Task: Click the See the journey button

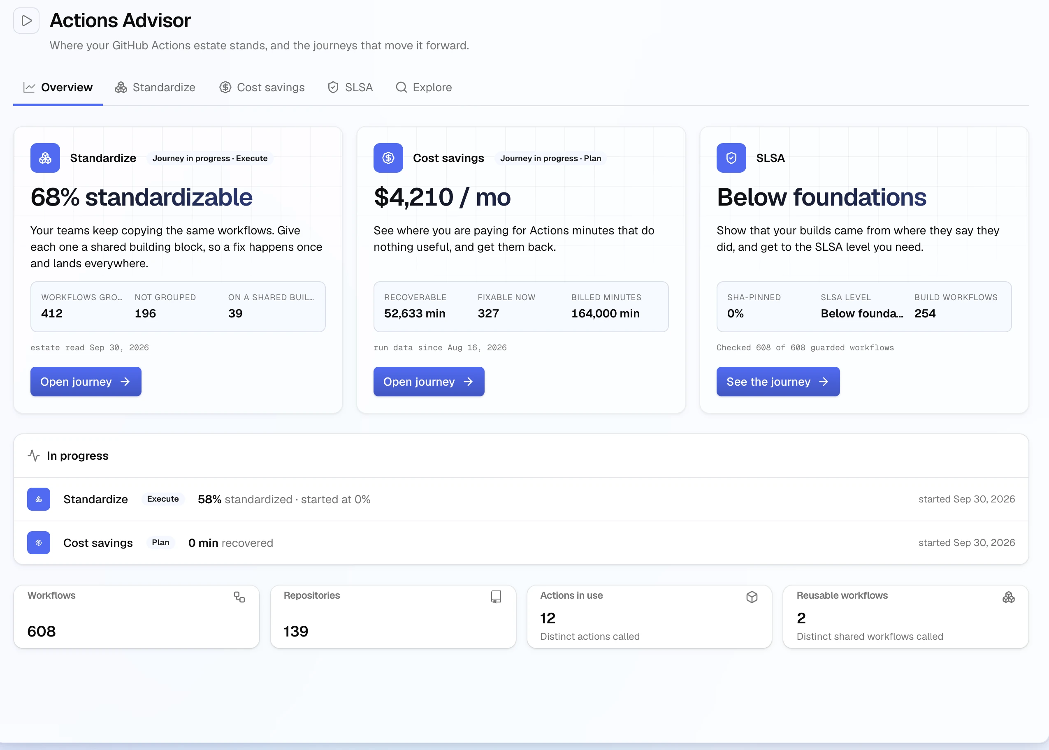Action: click(x=778, y=382)
